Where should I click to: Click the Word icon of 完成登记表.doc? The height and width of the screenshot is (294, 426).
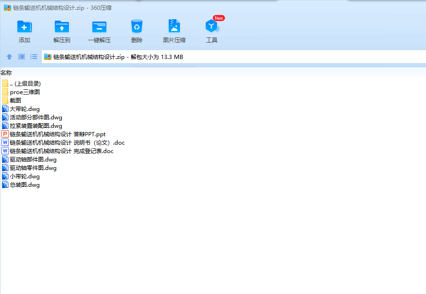point(5,151)
